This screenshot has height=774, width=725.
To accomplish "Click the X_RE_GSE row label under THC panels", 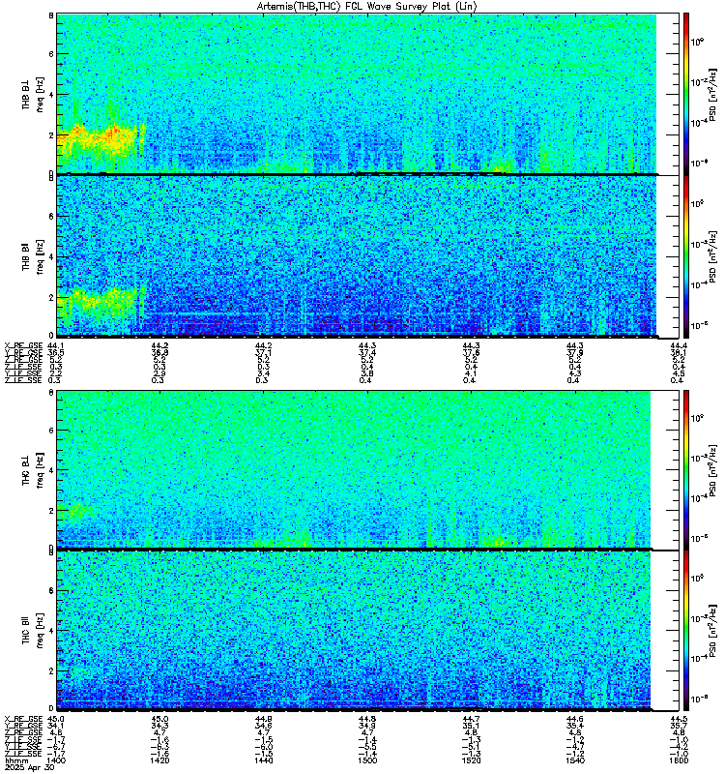I will pyautogui.click(x=23, y=719).
